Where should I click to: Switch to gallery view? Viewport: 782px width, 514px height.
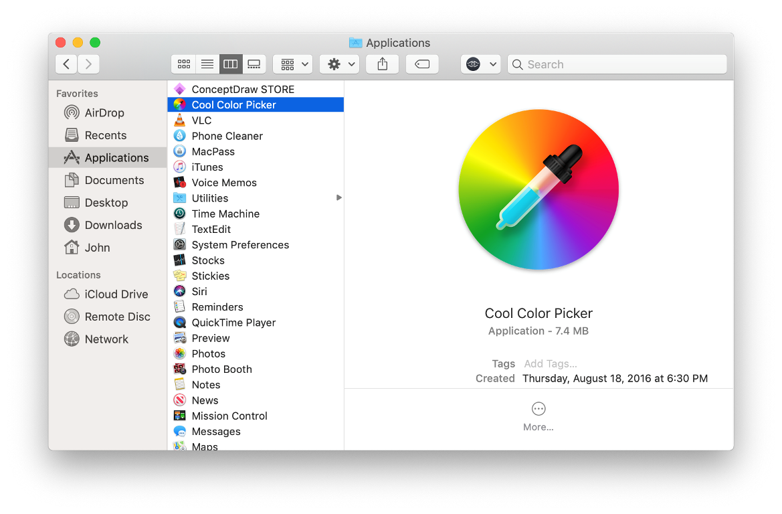pos(254,64)
